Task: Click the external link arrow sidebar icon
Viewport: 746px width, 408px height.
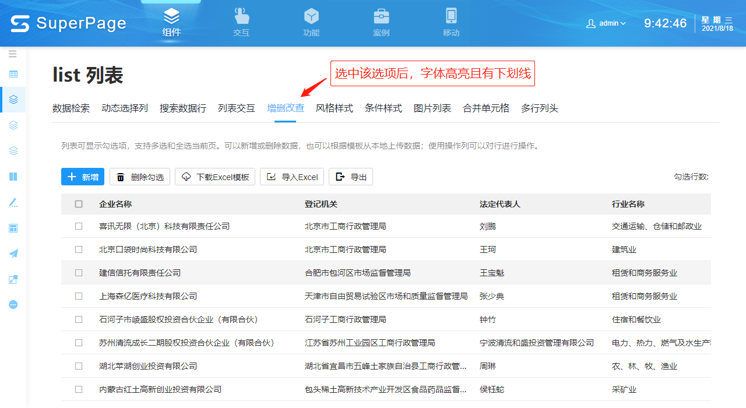Action: (x=13, y=279)
